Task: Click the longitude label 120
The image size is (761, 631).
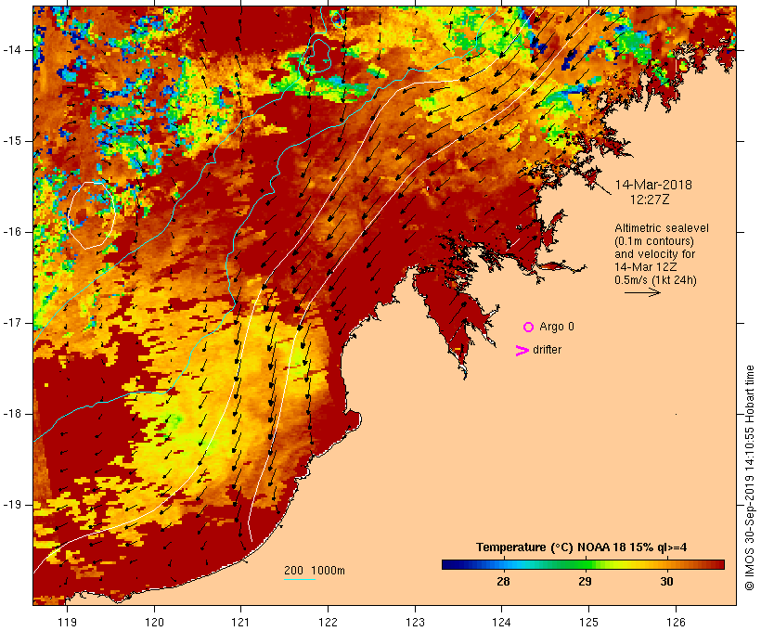Action: [x=154, y=622]
